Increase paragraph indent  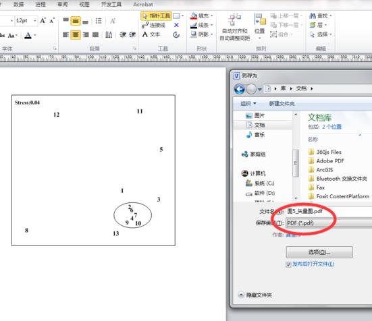pos(132,35)
